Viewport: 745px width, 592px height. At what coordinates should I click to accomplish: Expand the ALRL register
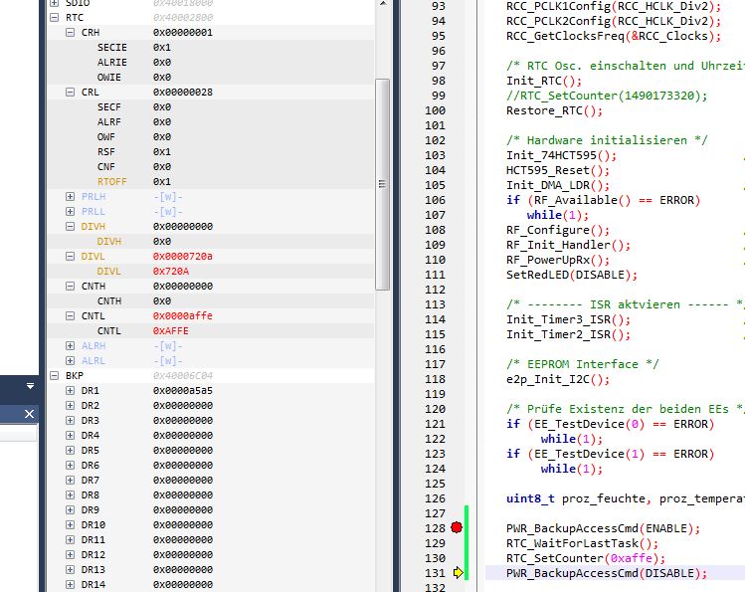coord(70,360)
